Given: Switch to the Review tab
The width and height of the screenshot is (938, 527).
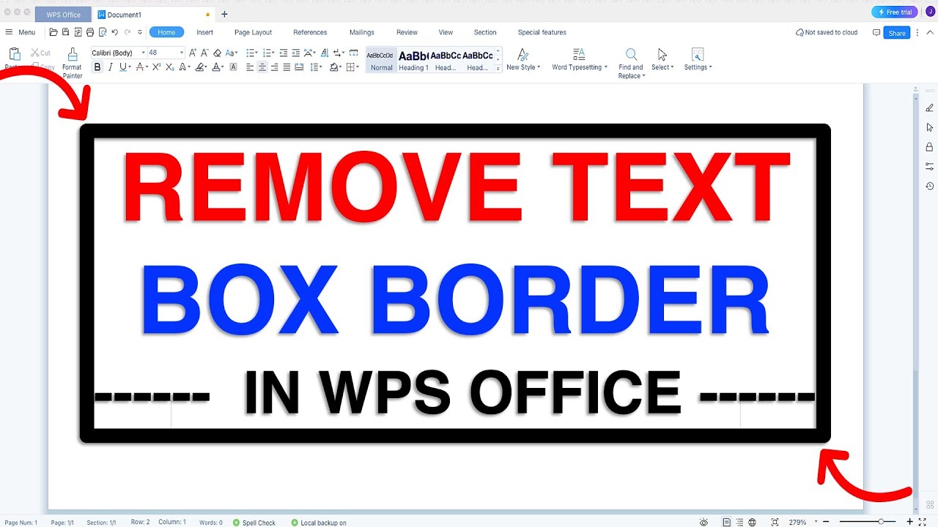Looking at the screenshot, I should tap(407, 32).
